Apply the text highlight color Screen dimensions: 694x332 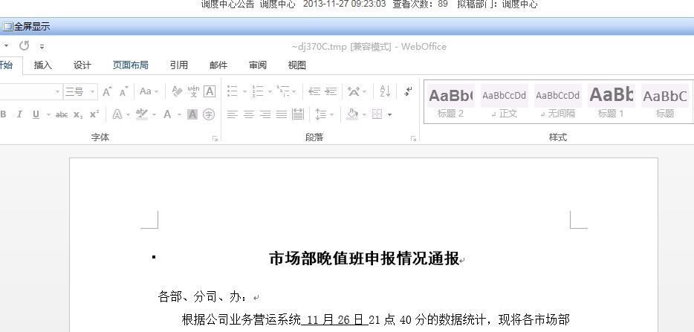click(x=142, y=114)
